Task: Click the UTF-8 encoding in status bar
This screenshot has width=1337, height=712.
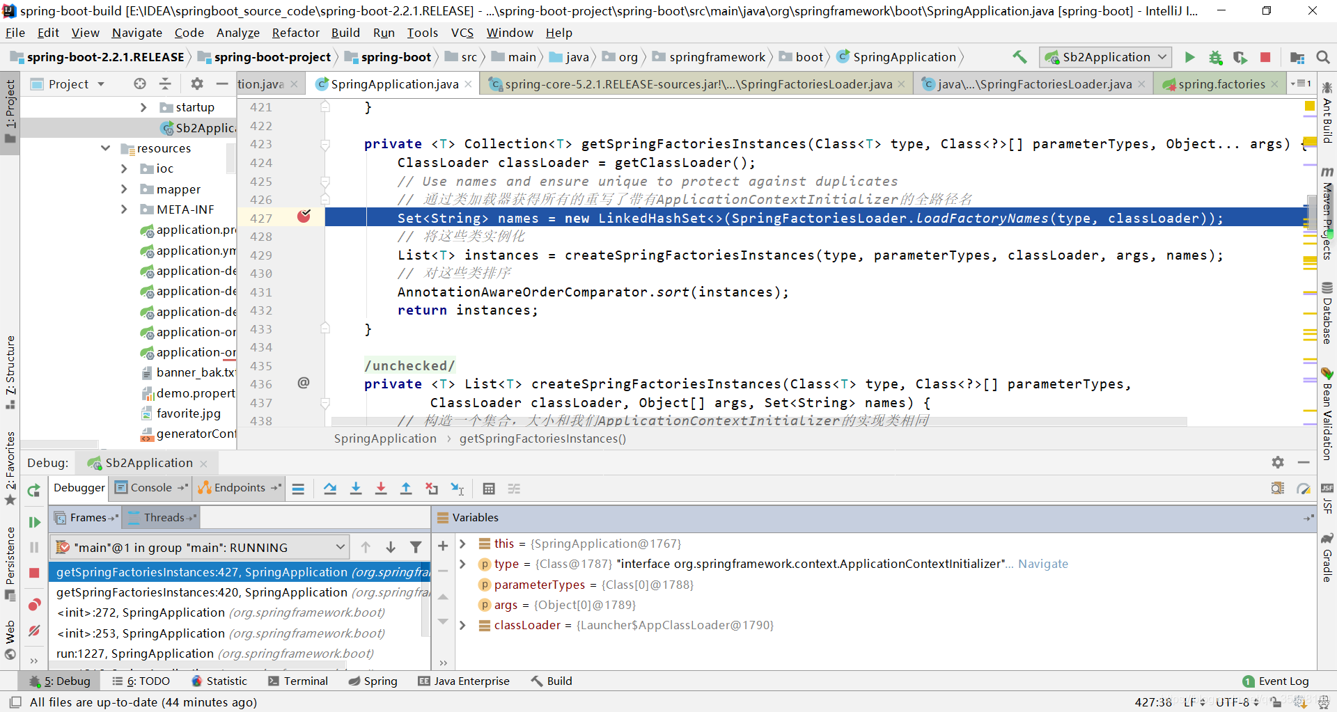Action: click(1237, 702)
